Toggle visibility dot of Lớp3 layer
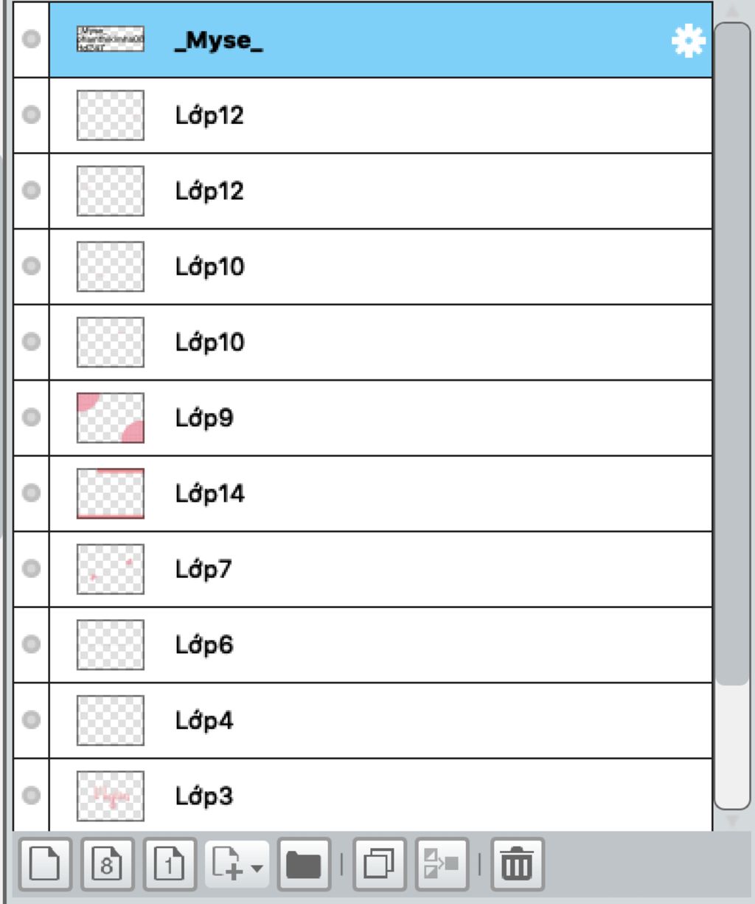 (31, 795)
